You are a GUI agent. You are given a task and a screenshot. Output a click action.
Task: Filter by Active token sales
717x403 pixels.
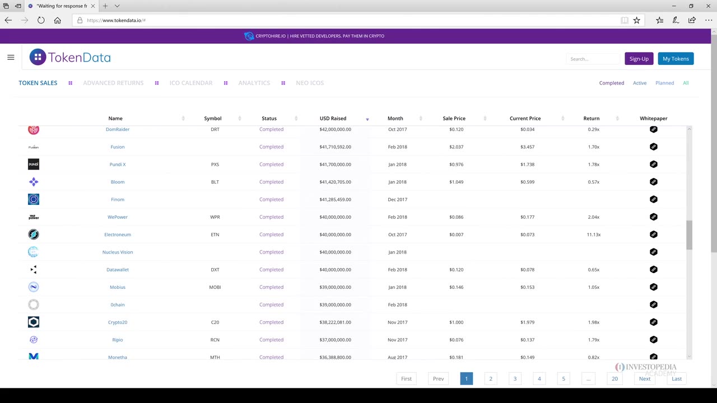[x=640, y=83]
